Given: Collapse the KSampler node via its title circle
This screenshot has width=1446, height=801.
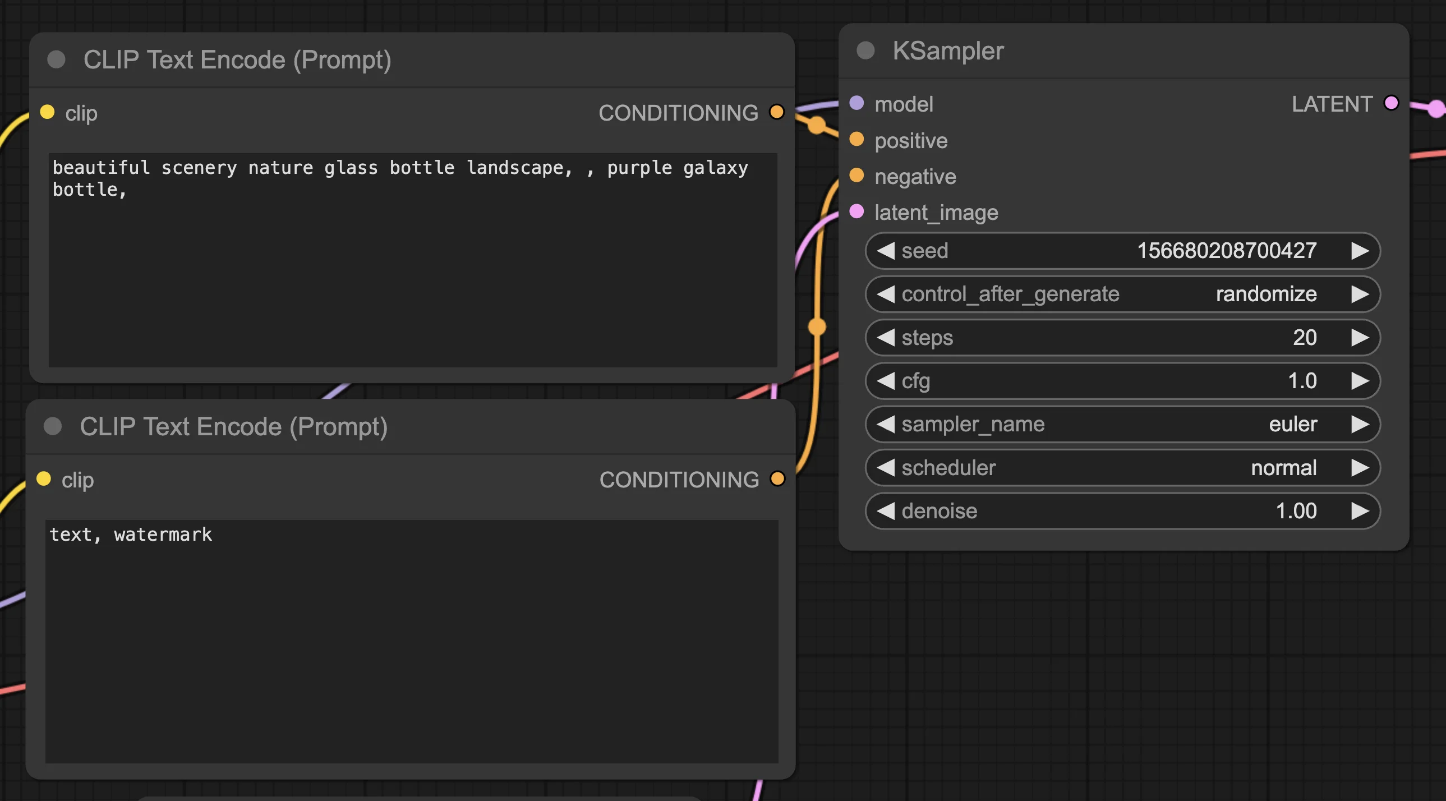Looking at the screenshot, I should pos(865,50).
